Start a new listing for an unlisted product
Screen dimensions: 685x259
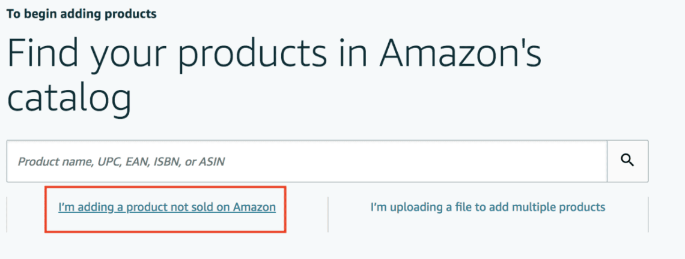(x=167, y=207)
